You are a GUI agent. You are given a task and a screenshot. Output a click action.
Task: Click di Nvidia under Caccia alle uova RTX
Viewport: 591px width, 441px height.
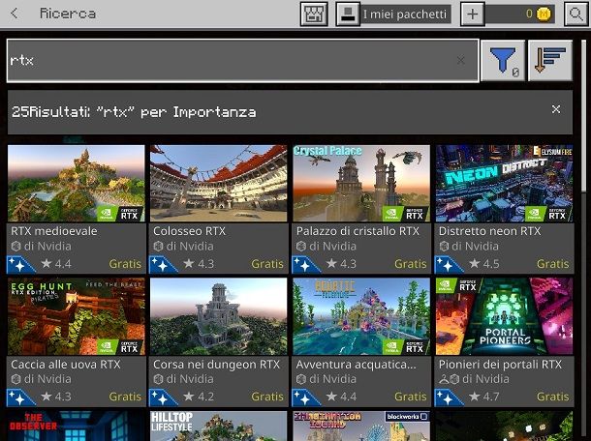pos(47,379)
